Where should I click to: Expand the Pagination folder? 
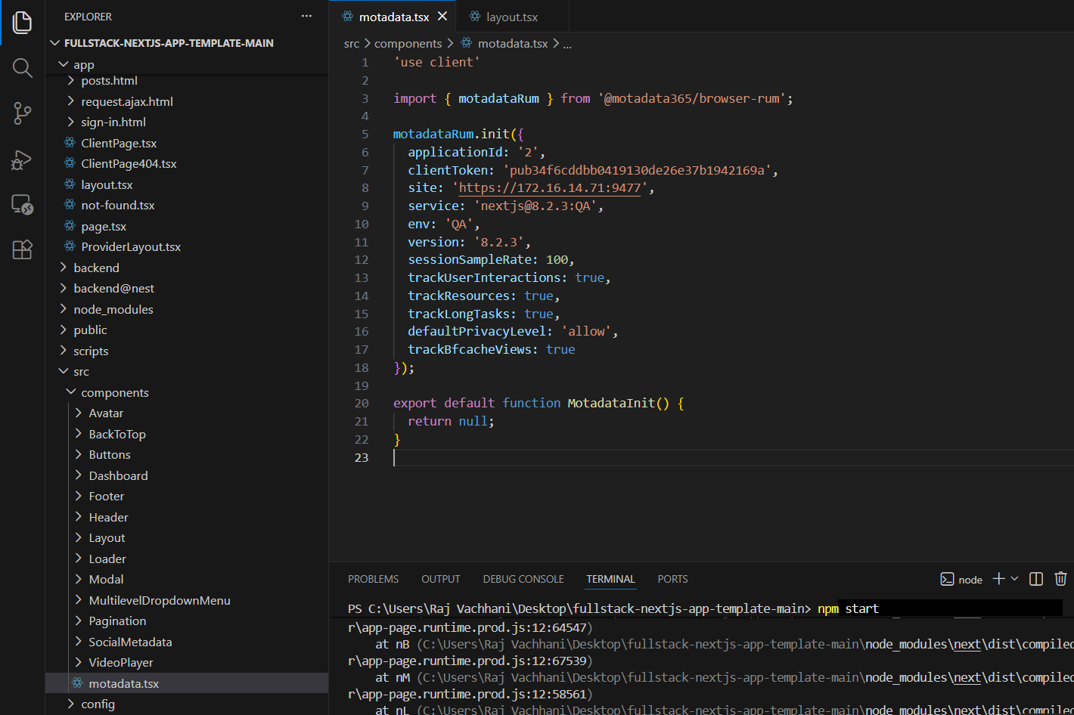[x=187, y=621]
